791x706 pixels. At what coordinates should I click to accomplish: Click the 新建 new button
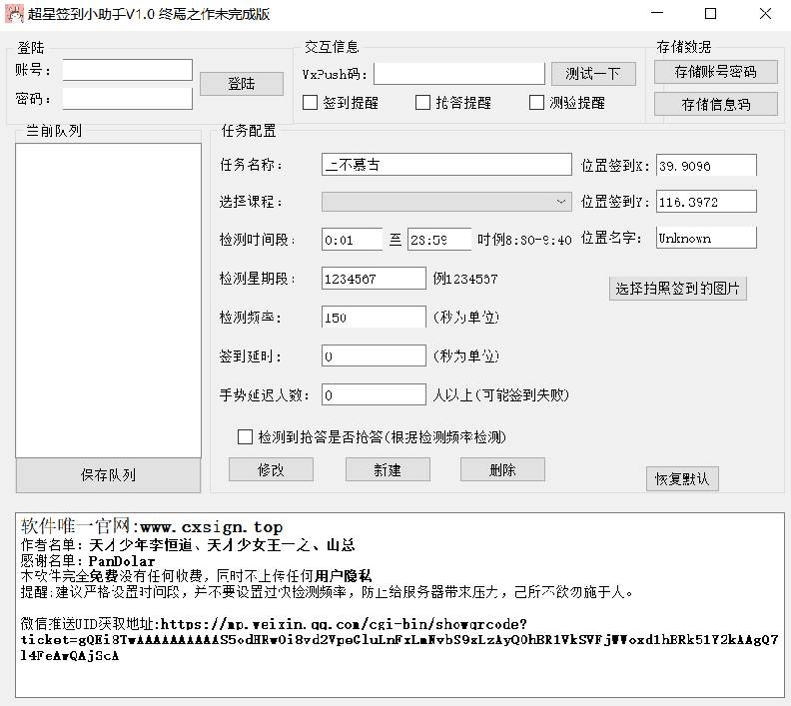click(x=388, y=469)
